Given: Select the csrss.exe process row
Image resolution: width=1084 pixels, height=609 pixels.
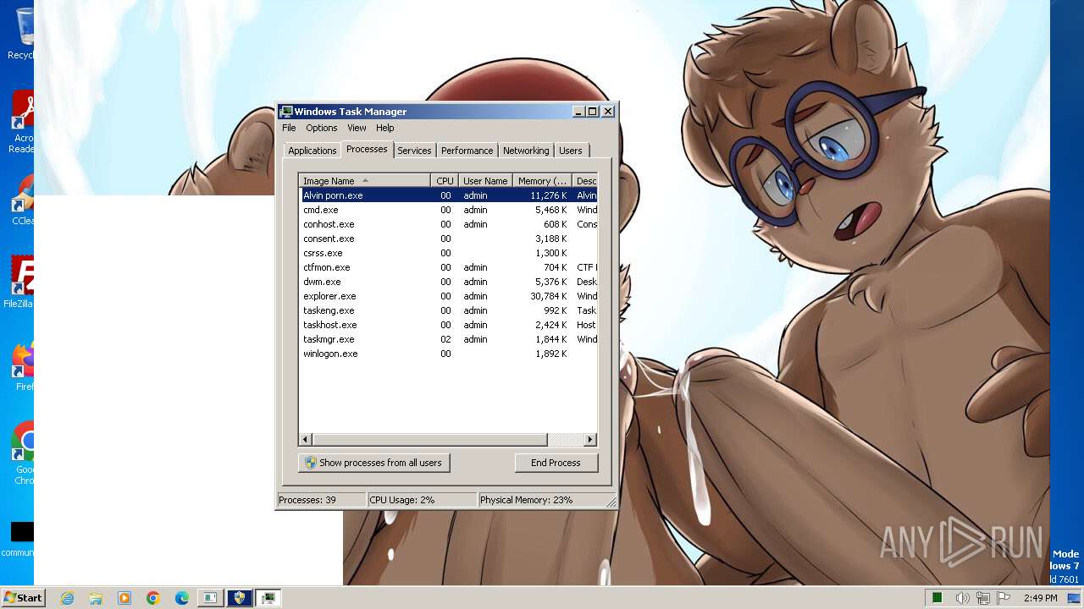Looking at the screenshot, I should (448, 253).
